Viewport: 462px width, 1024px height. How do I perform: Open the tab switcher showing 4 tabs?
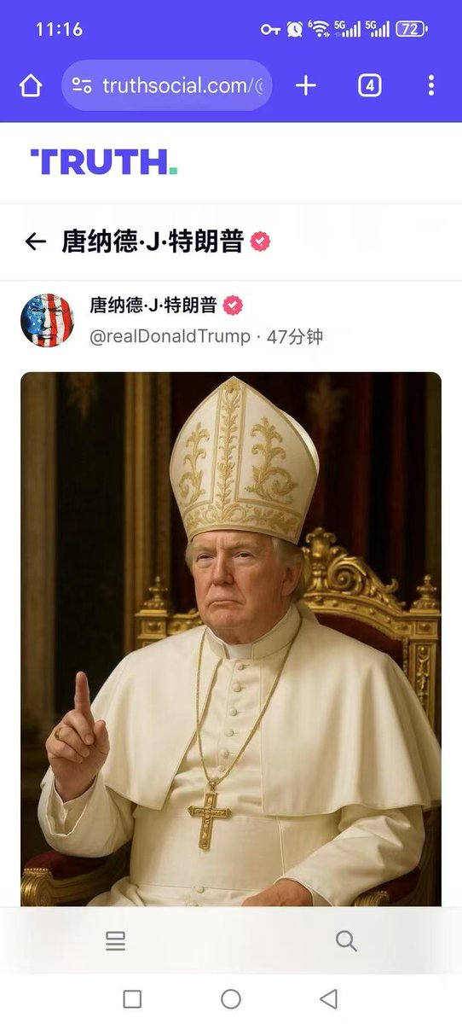(370, 85)
